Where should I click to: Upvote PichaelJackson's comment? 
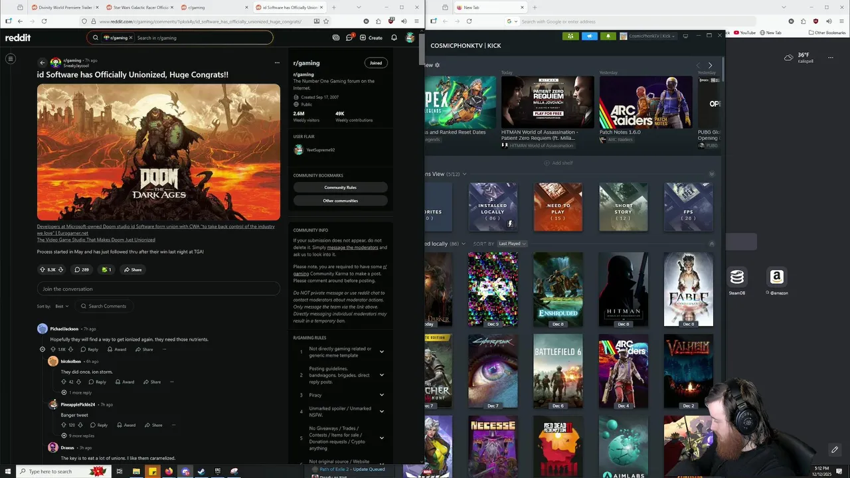(x=53, y=349)
